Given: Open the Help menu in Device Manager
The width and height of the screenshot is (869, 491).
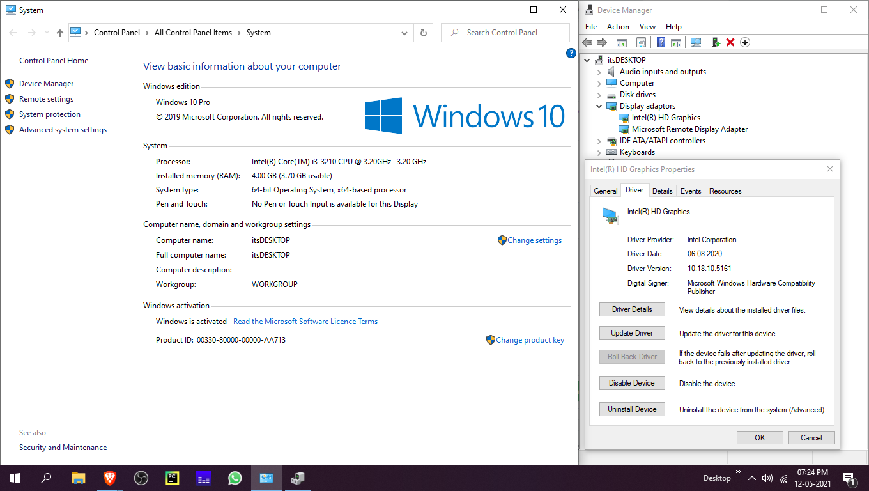Looking at the screenshot, I should tap(673, 27).
